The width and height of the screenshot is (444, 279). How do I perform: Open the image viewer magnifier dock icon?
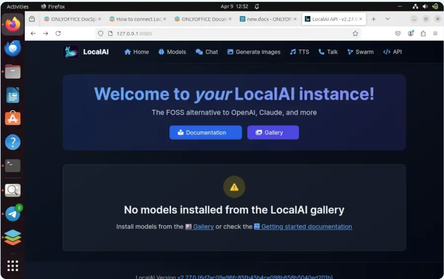[x=13, y=190]
